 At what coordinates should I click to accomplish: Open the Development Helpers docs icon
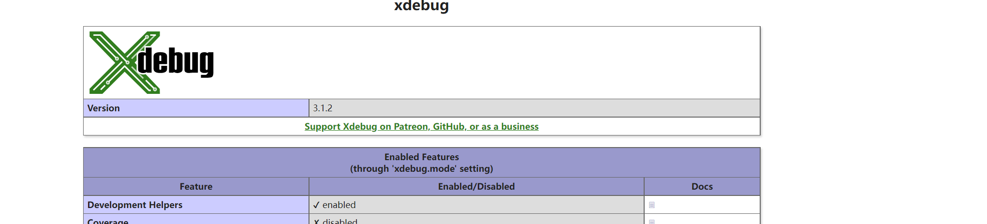click(x=651, y=205)
